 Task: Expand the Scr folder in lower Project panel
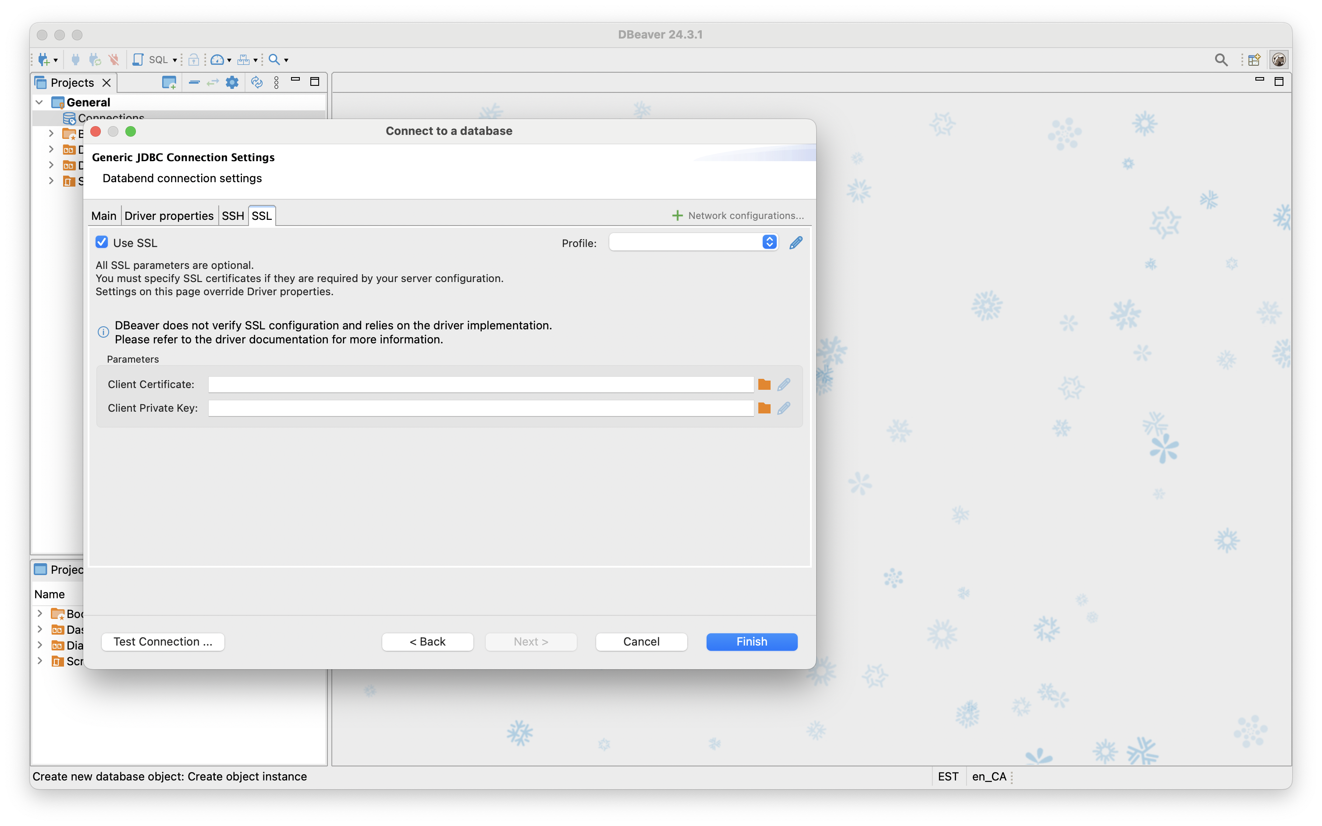tap(39, 661)
